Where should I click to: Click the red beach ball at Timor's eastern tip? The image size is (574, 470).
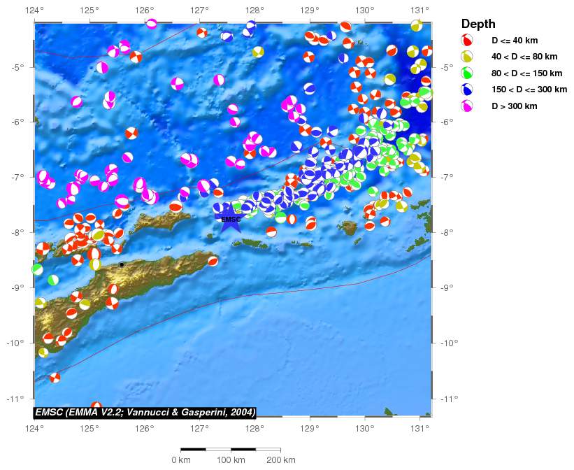click(x=213, y=261)
